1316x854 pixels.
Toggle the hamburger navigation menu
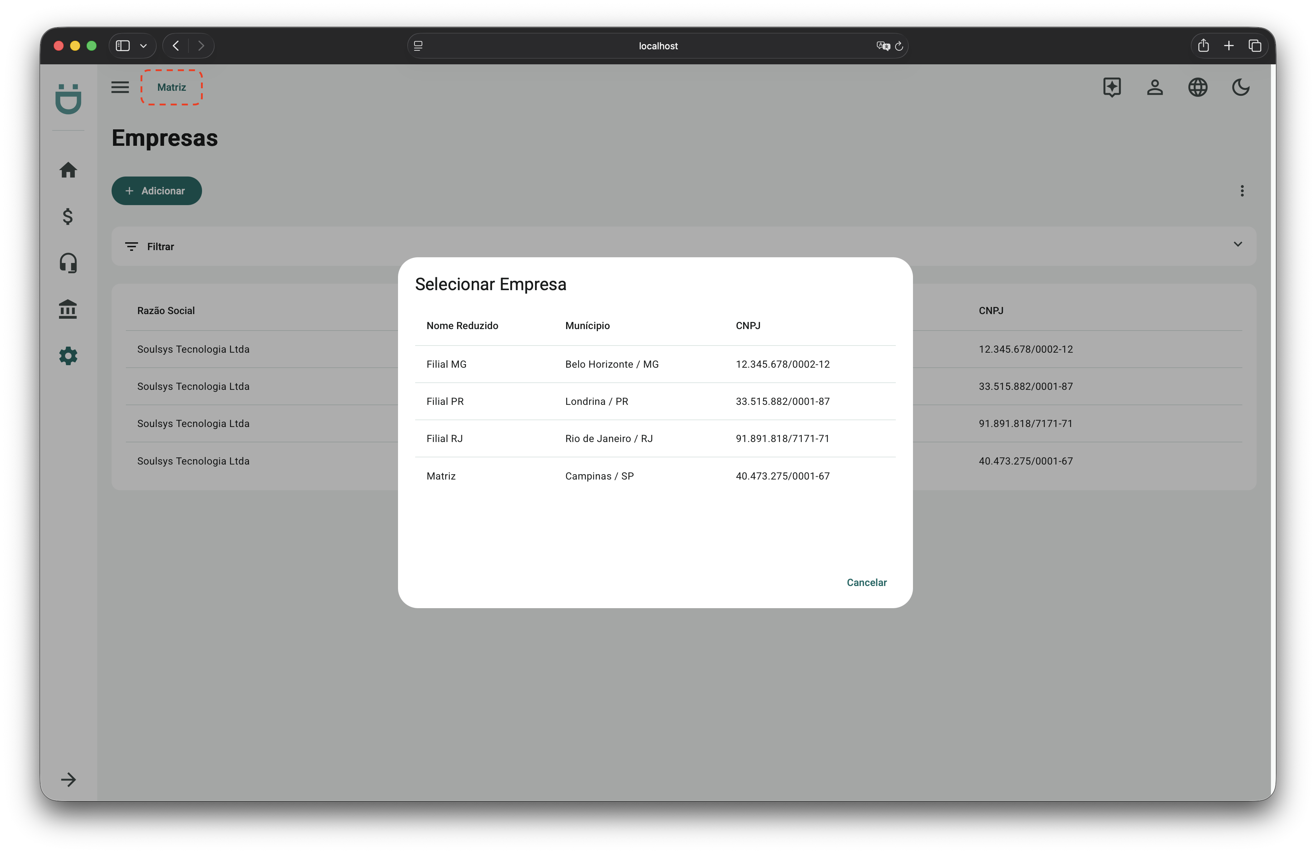120,87
